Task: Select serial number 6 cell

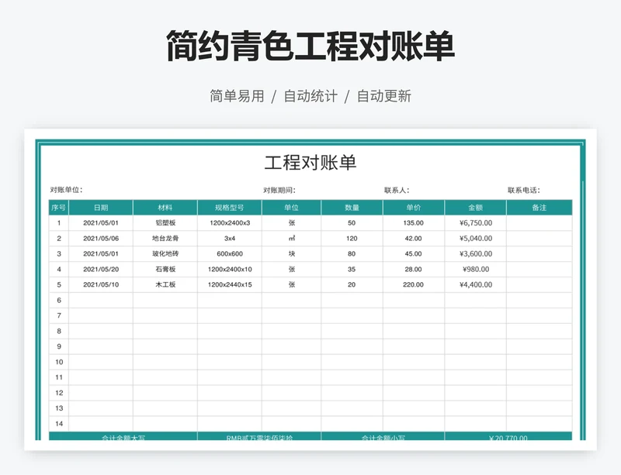Action: [59, 300]
